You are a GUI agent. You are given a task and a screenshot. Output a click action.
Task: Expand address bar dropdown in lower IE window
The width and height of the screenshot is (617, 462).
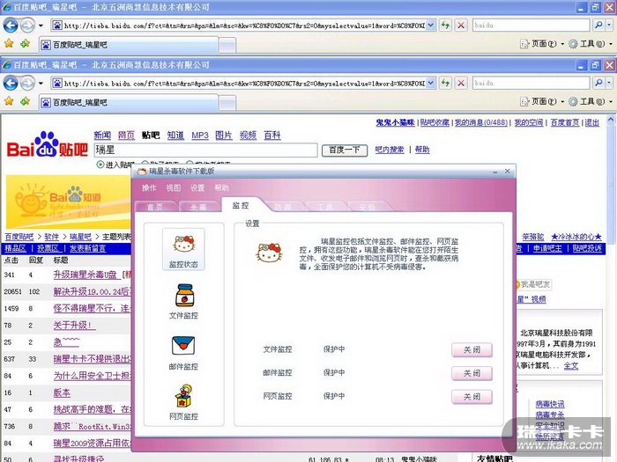pyautogui.click(x=431, y=83)
